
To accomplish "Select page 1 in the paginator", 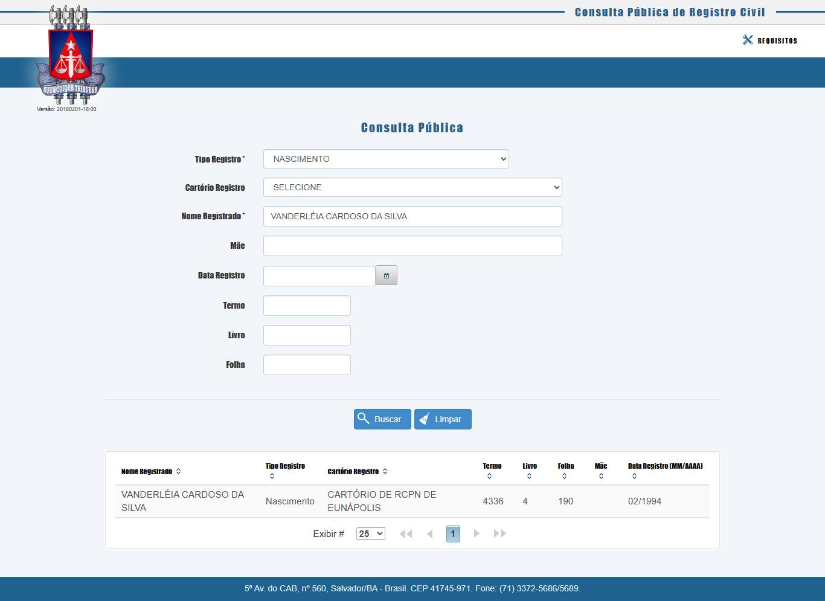I will coord(453,534).
